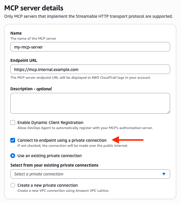Click into the Name field containing my-mcp-server

coord(90,47)
